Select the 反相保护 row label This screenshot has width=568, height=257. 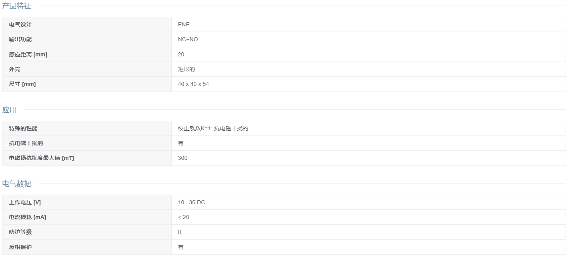(20, 247)
